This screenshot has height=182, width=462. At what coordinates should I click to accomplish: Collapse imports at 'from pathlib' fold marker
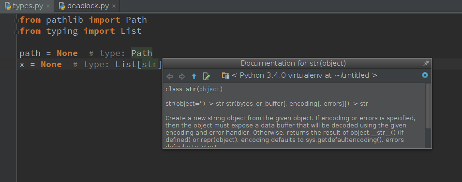(x=17, y=21)
